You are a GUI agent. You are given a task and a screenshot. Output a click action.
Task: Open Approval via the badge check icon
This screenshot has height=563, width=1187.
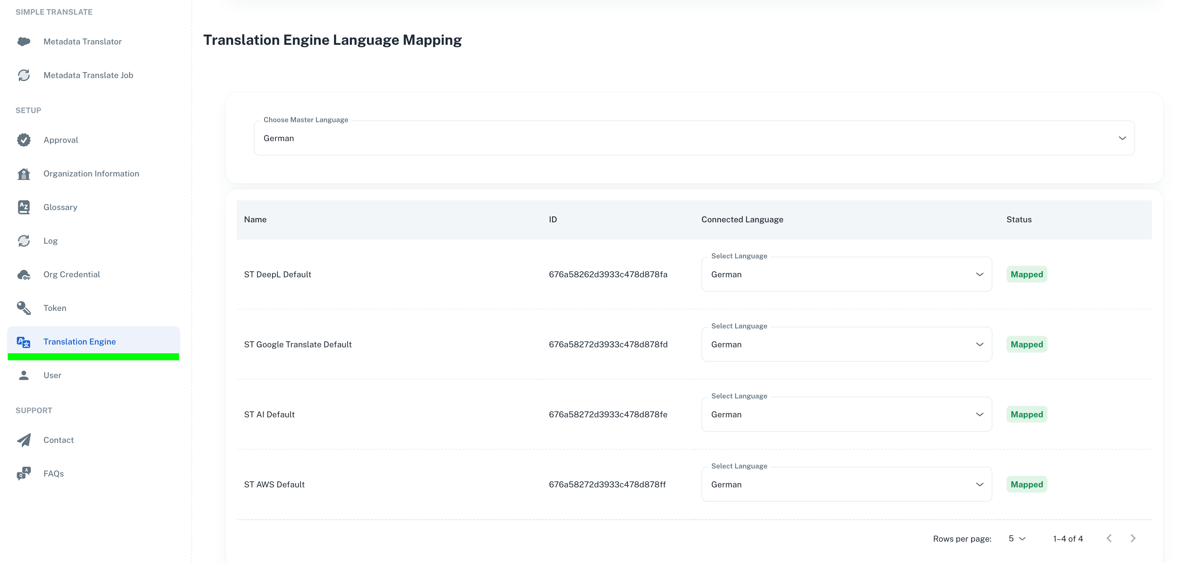(23, 139)
